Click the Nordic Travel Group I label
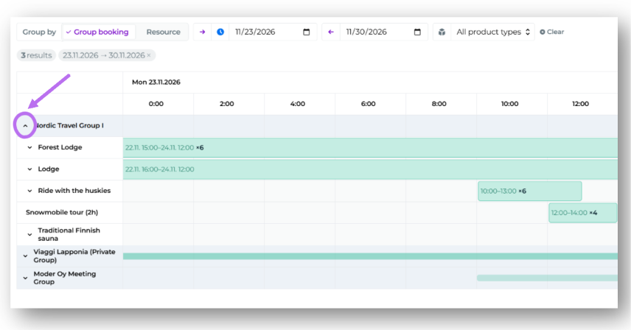 coord(69,125)
